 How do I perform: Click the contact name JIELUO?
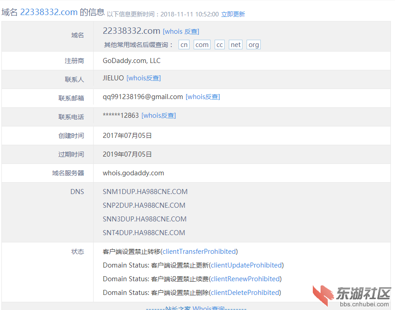[x=113, y=78]
